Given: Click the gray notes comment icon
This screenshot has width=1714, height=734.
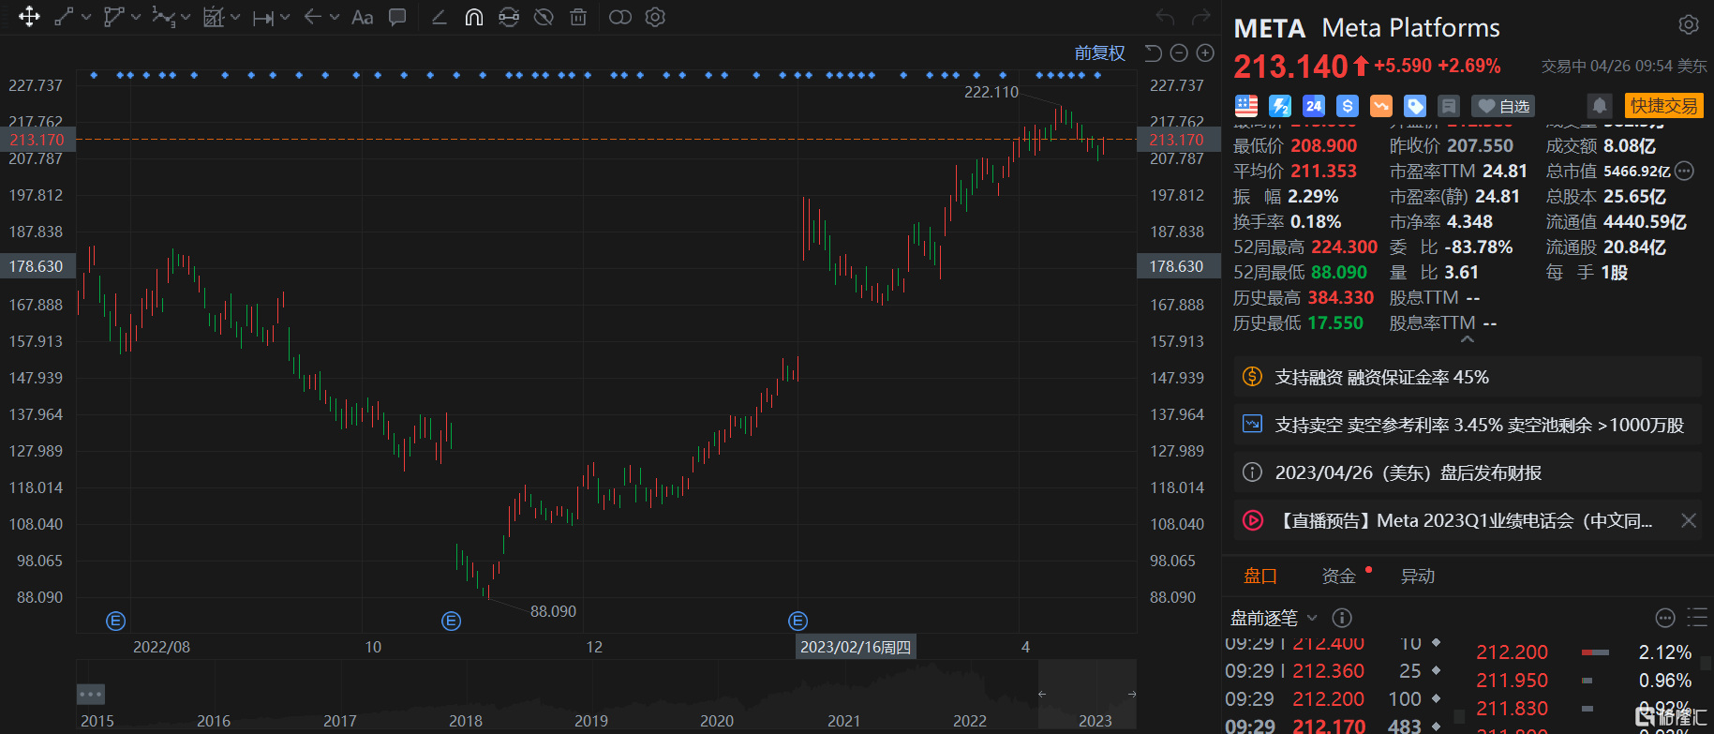Looking at the screenshot, I should (x=1449, y=106).
